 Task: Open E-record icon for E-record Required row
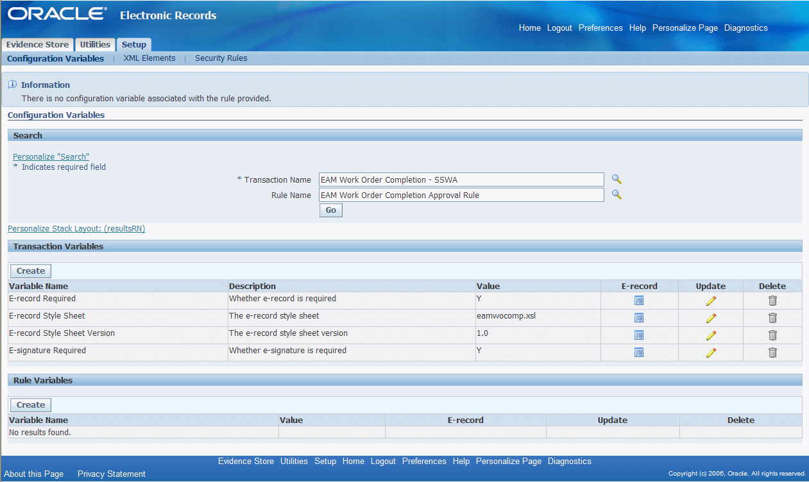(x=639, y=301)
